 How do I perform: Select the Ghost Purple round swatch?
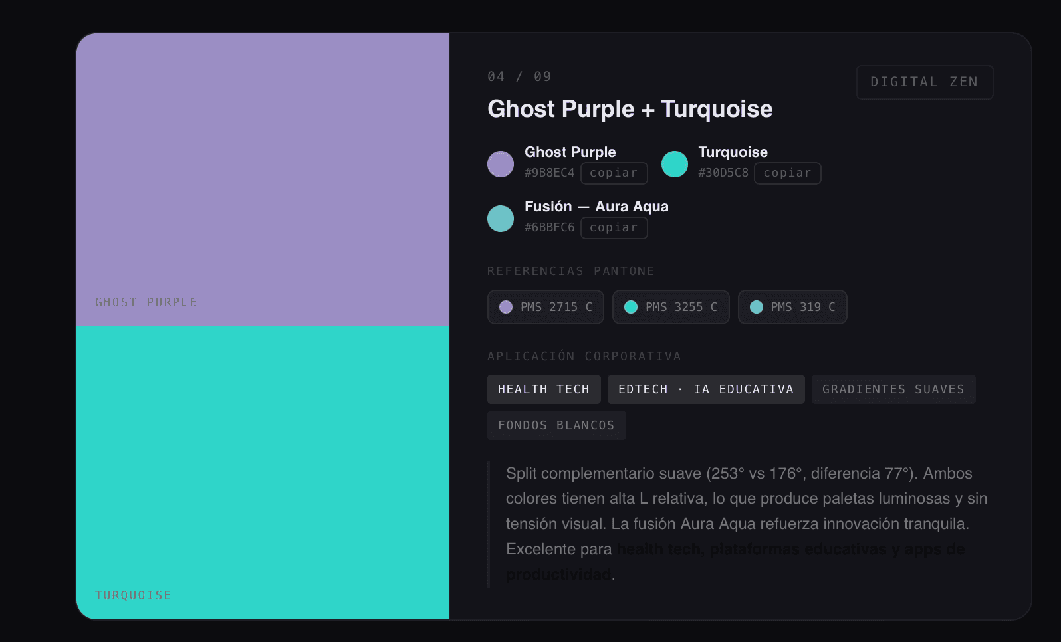[501, 164]
